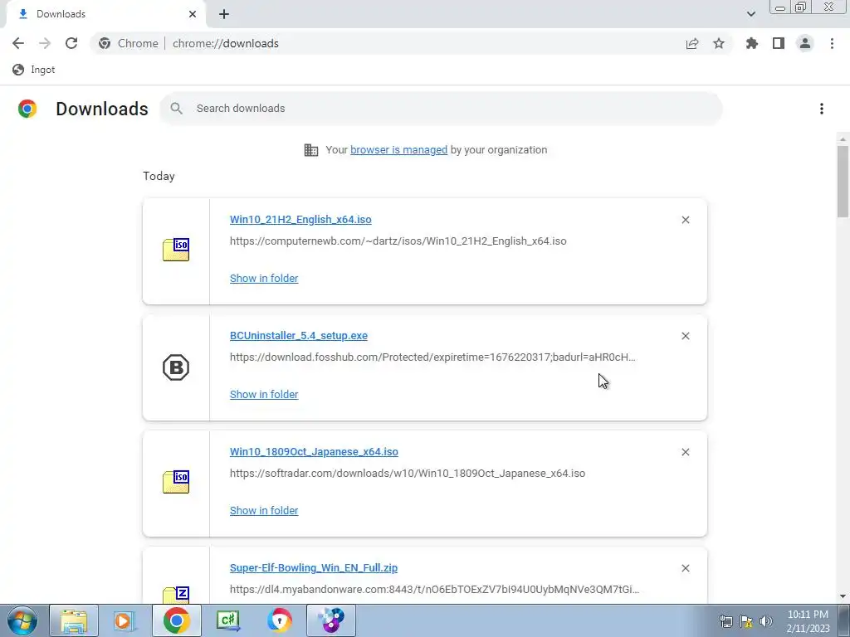Click the Chrome logo beside Downloads
The width and height of the screenshot is (850, 637).
(27, 109)
